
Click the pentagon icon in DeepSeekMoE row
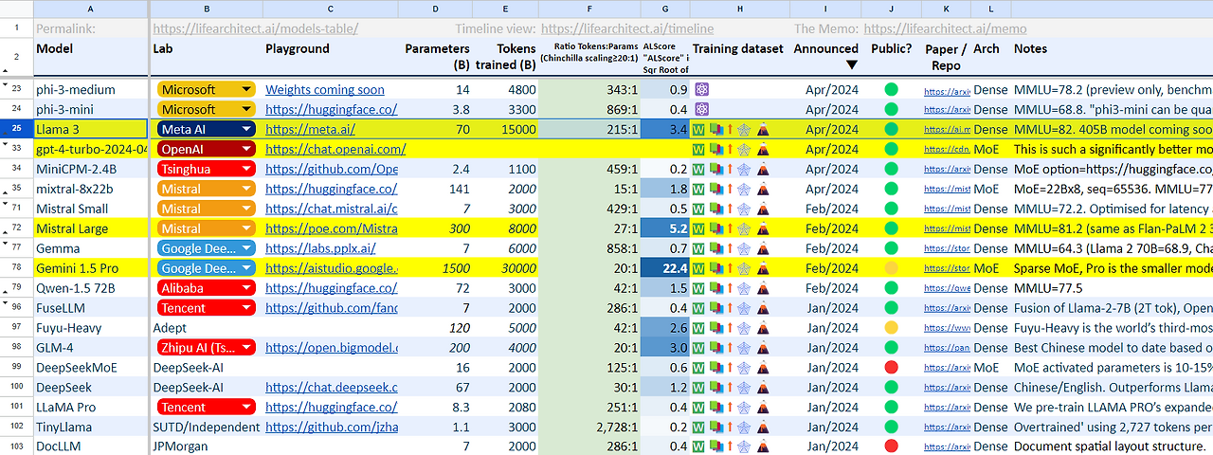(x=744, y=368)
